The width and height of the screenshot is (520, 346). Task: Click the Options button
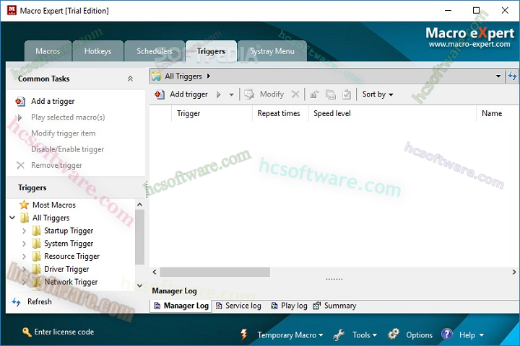coord(419,335)
